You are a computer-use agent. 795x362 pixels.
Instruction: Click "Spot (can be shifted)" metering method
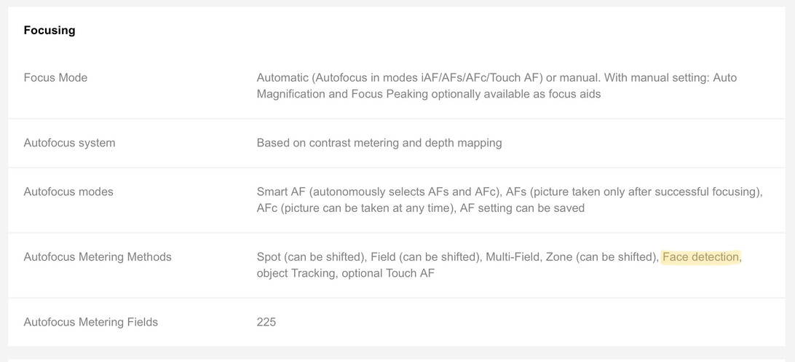[311, 256]
